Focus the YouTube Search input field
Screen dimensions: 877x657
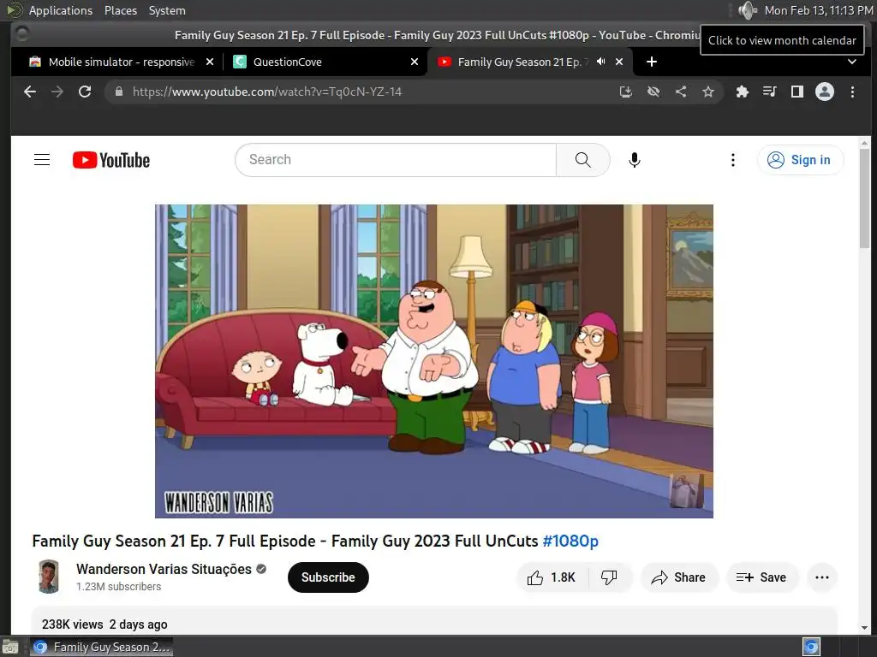[x=396, y=160]
